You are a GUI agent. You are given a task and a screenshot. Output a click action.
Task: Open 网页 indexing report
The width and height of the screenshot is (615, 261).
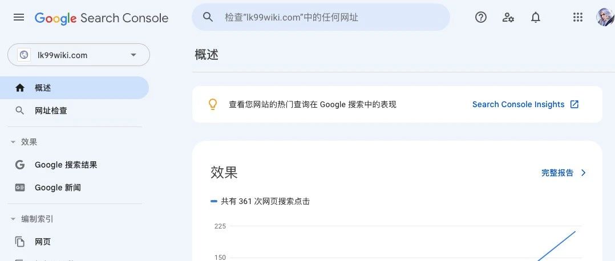coord(43,242)
